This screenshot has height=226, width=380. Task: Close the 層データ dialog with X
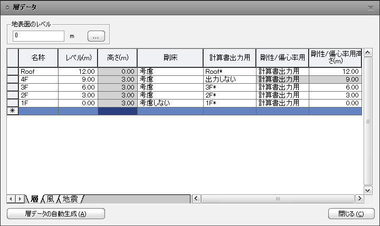coord(371,7)
